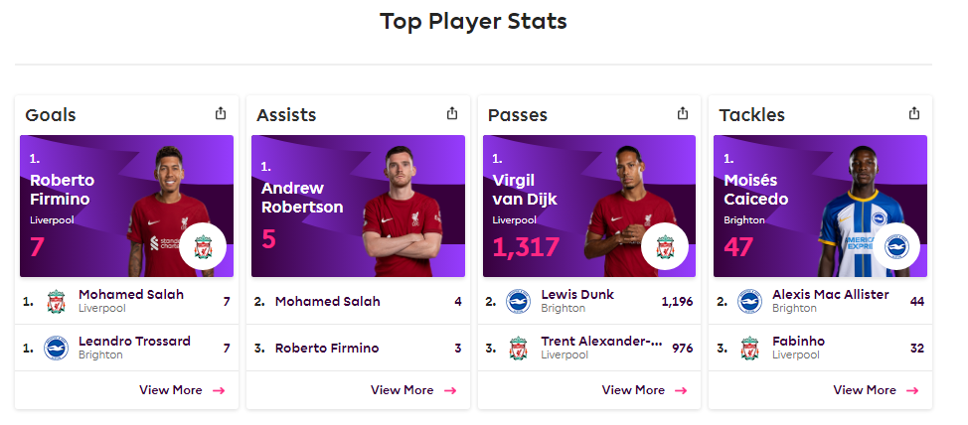The width and height of the screenshot is (968, 425).
Task: Click Brighton crest beside Leandro Trossard
Action: [56, 348]
